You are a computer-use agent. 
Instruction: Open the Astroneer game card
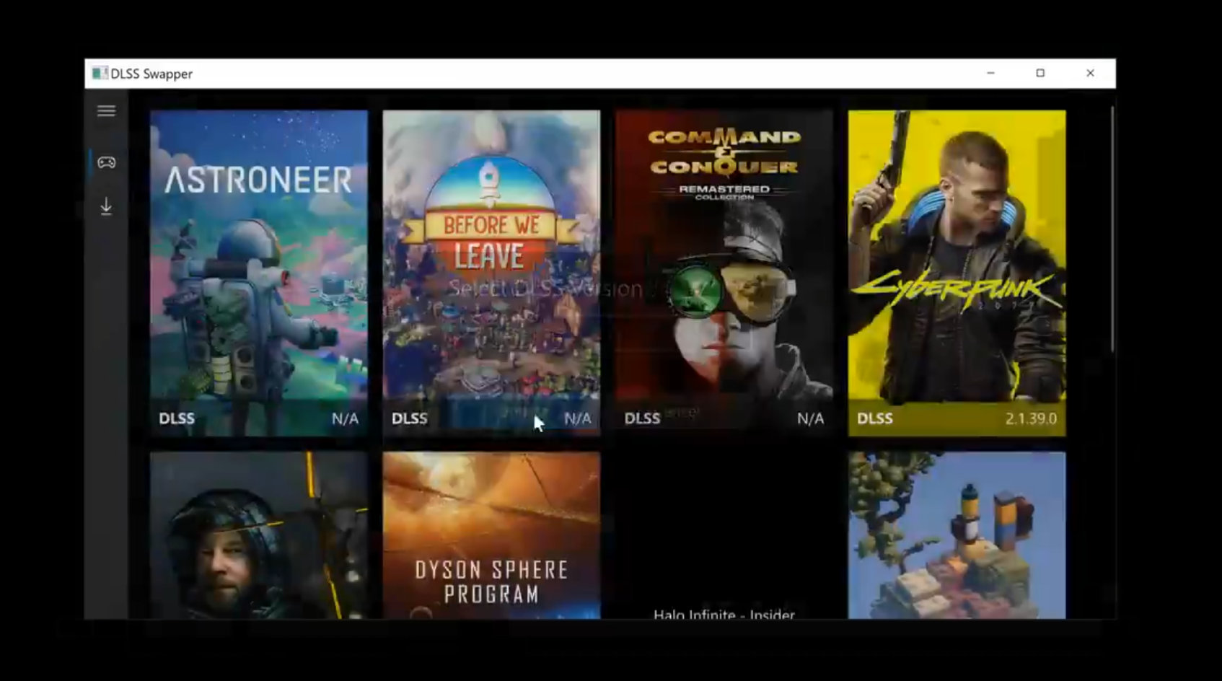[x=259, y=273]
